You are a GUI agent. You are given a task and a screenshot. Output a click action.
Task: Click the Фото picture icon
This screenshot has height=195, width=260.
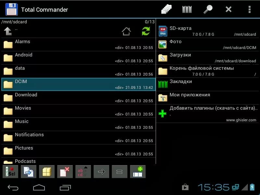(162, 44)
